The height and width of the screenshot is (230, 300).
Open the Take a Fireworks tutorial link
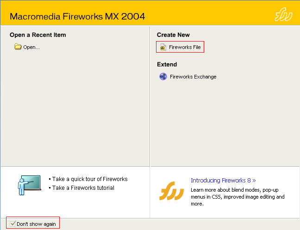83,188
